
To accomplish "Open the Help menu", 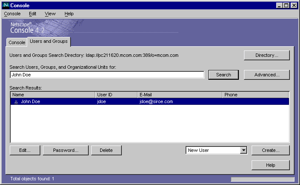I will [69, 14].
